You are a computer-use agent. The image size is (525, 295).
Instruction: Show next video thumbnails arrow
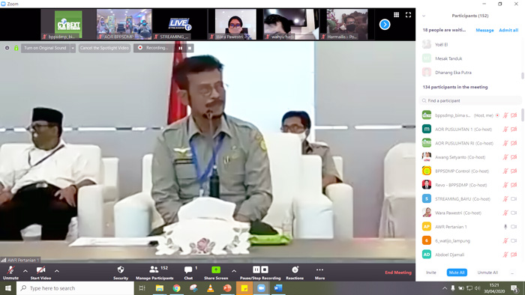[x=385, y=25]
